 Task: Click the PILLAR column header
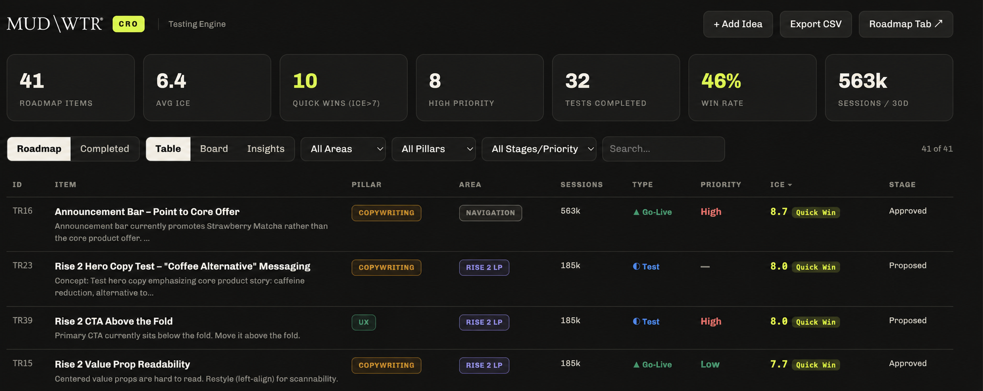(367, 184)
